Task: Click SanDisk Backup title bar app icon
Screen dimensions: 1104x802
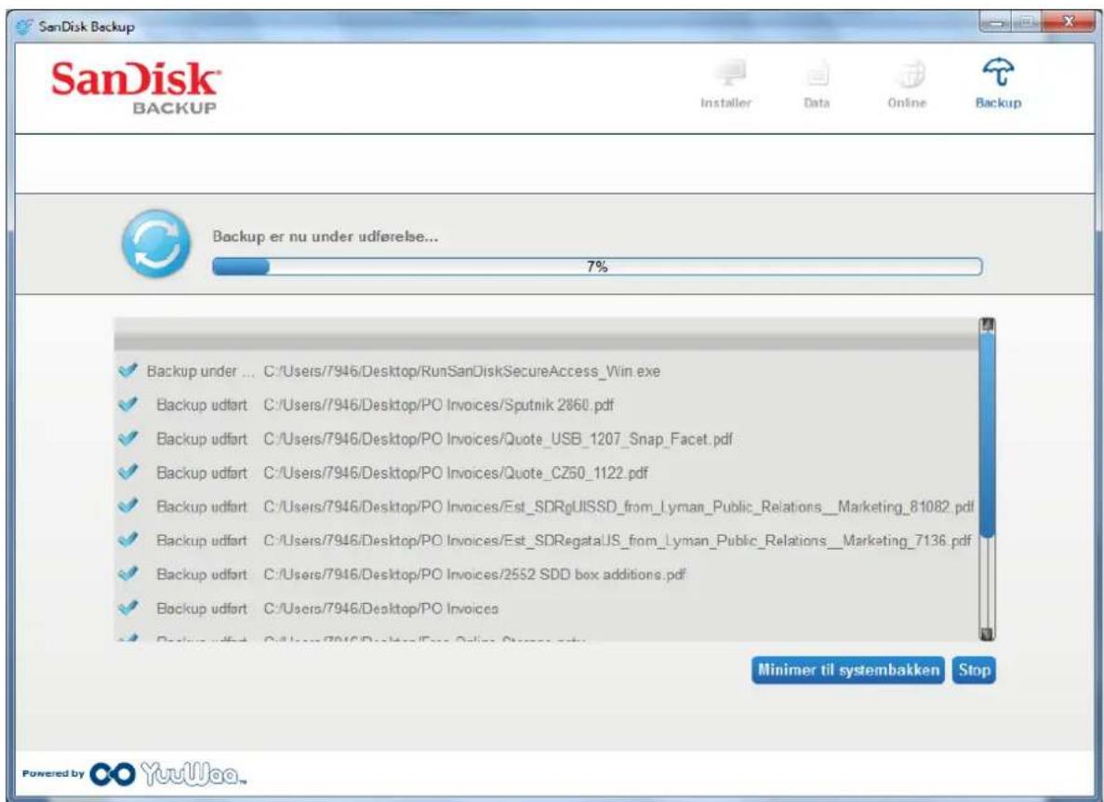Action: [x=24, y=27]
